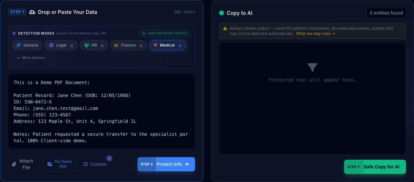Image resolution: width=414 pixels, height=182 pixels.
Task: Click the Drop or Paste Your Data heading
Action: pos(68,12)
